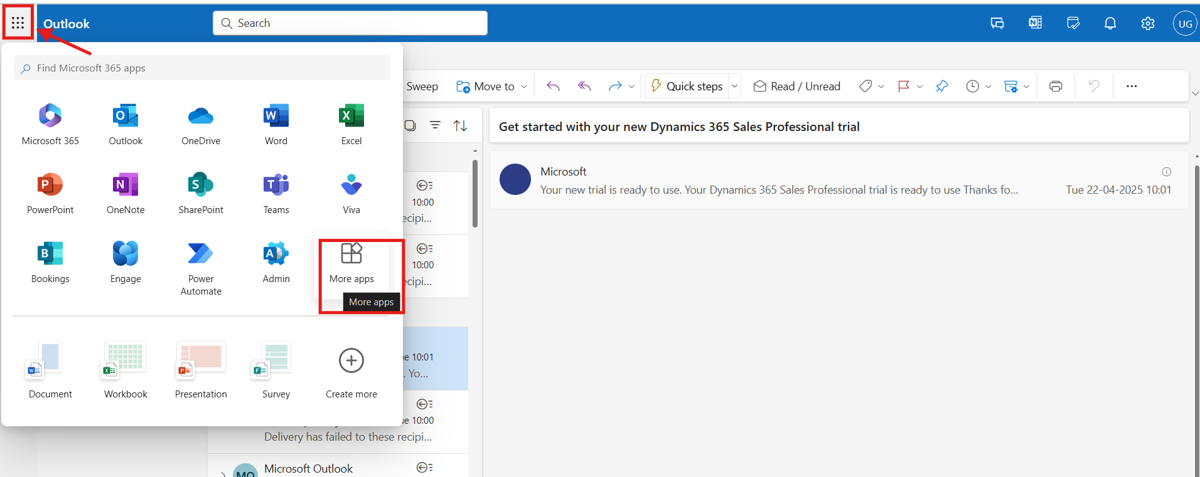
Task: Launch the SharePoint app
Action: (200, 192)
